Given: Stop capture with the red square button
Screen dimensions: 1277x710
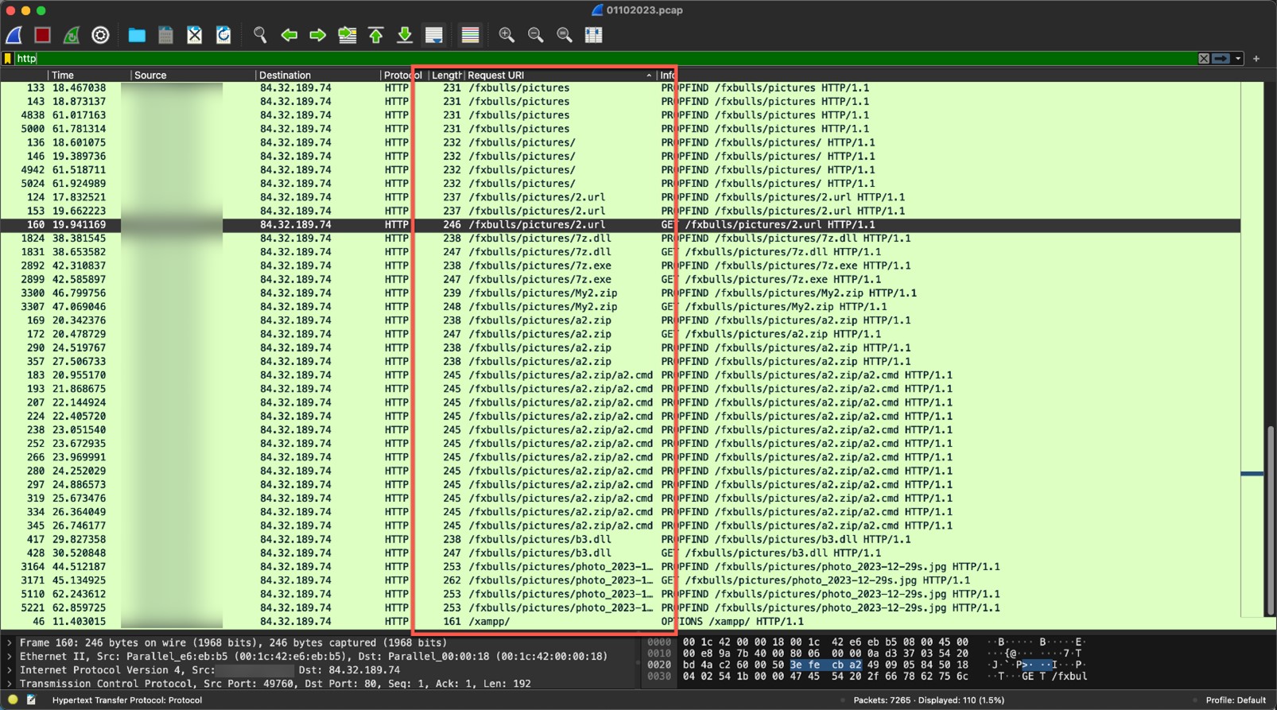Looking at the screenshot, I should click(43, 35).
